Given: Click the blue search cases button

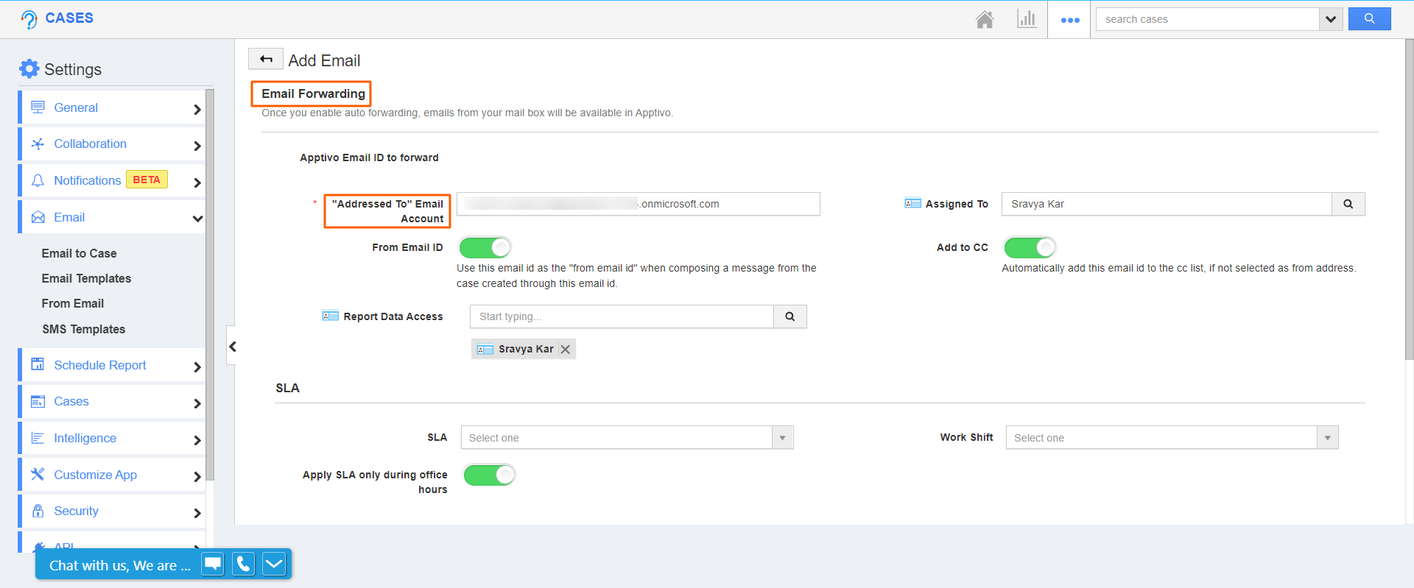Looking at the screenshot, I should click(x=1369, y=19).
